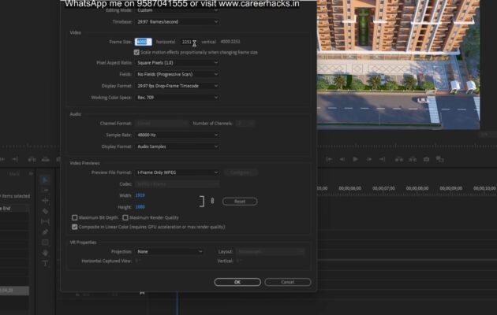Select the Razor tool in toolbar

click(45, 211)
